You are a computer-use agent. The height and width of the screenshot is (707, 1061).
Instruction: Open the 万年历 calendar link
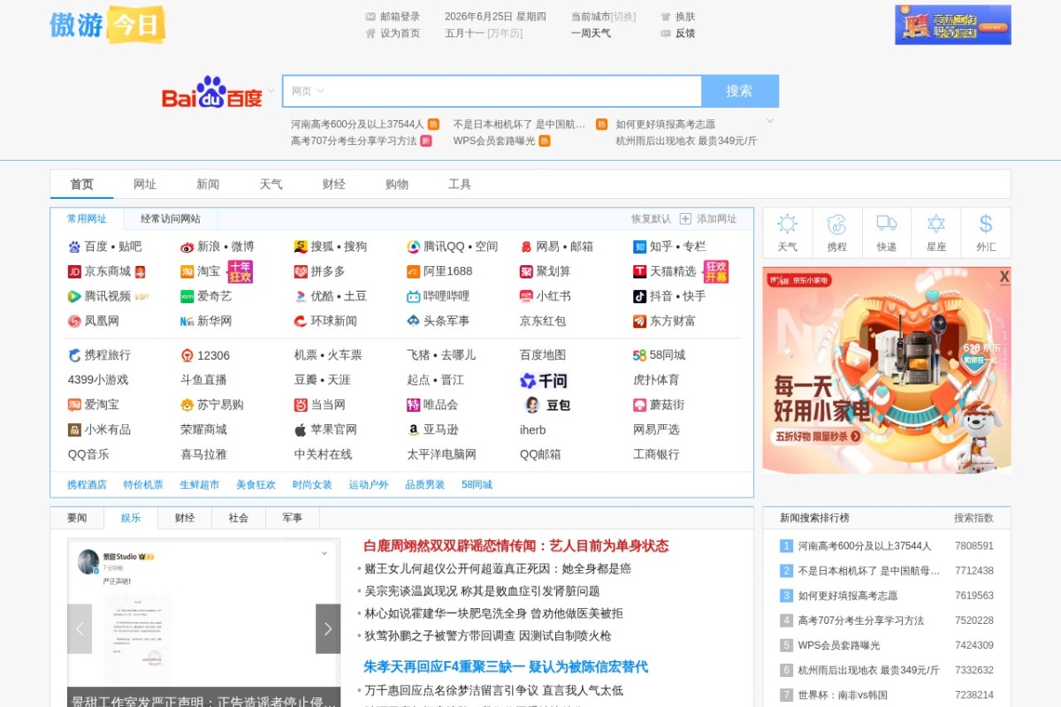coord(505,34)
